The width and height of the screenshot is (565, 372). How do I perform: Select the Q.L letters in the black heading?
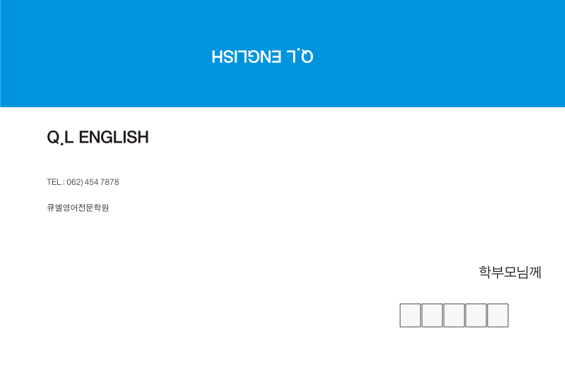tap(60, 138)
